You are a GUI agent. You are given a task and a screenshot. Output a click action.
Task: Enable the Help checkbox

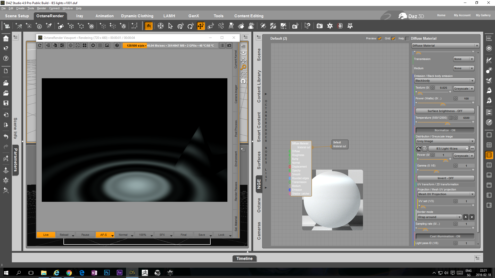[x=407, y=39]
